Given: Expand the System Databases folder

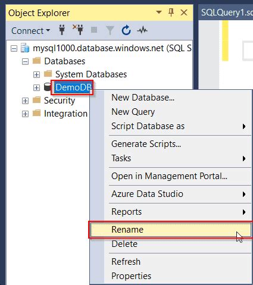Looking at the screenshot, I should click(36, 74).
